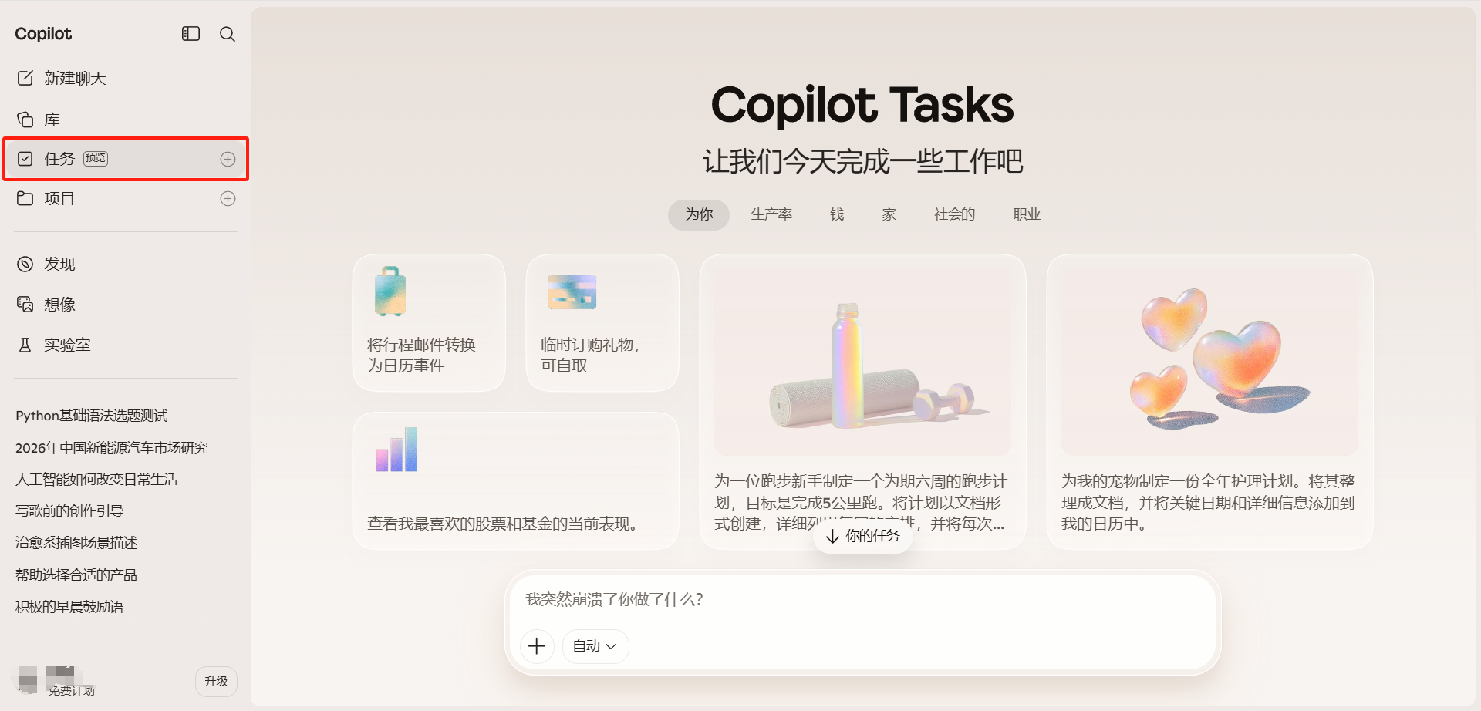Open chat 2026年中国新能源汽车市场研究

(112, 448)
